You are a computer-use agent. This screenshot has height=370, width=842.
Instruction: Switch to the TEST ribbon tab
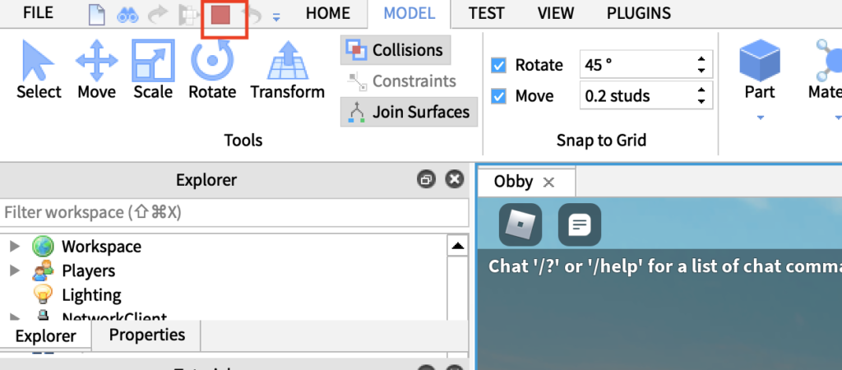click(487, 13)
